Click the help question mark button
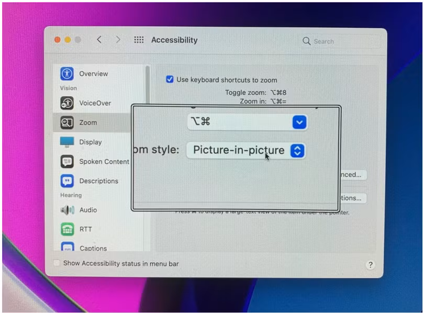 coord(371,265)
